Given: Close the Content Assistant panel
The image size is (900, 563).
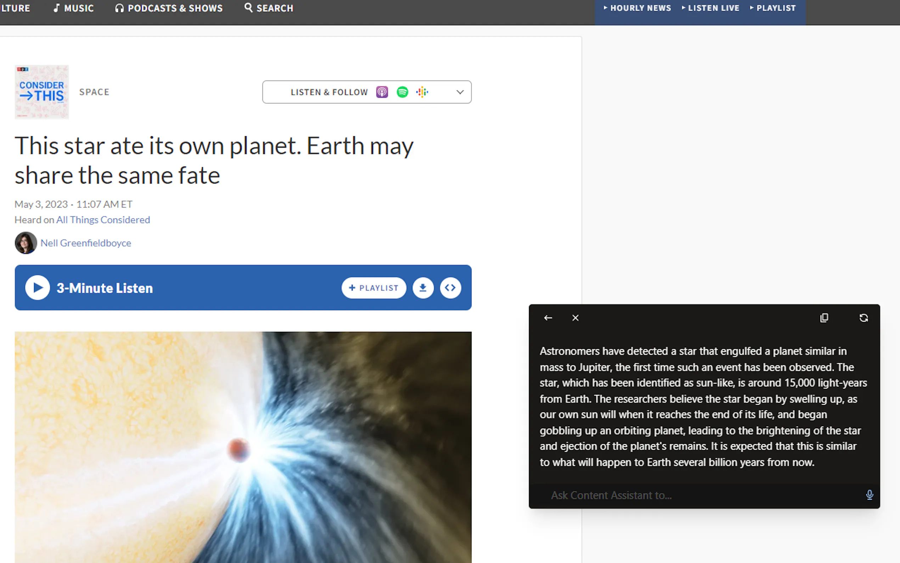Looking at the screenshot, I should pos(575,318).
